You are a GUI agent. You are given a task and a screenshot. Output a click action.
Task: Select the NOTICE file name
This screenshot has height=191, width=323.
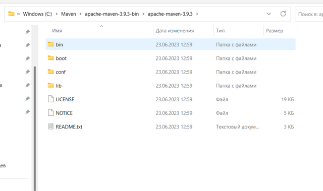click(64, 113)
